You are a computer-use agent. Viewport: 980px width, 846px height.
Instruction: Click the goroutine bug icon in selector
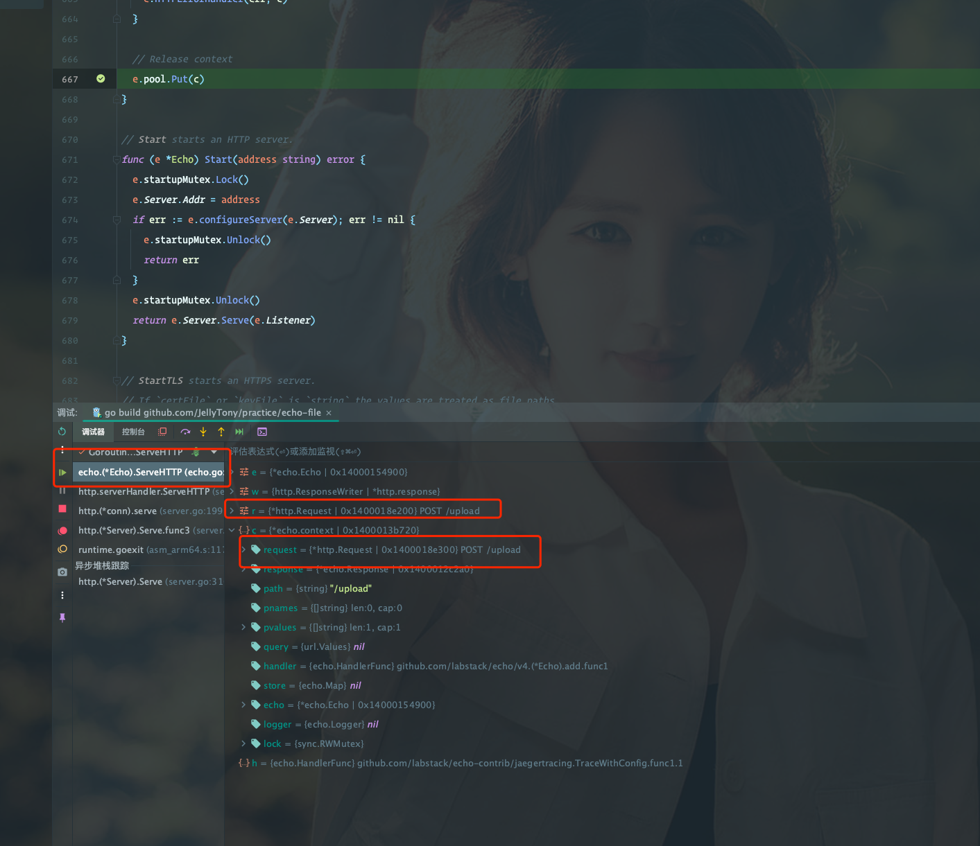coord(196,452)
